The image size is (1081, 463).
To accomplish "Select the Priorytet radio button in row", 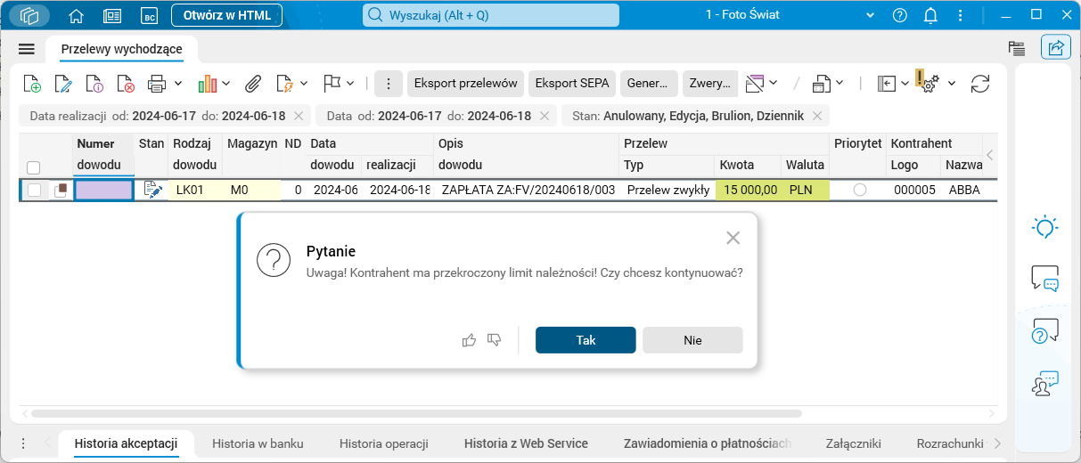I will click(x=860, y=190).
